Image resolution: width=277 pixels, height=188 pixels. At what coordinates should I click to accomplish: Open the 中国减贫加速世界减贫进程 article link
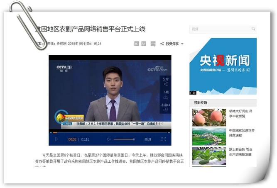tap(242, 133)
